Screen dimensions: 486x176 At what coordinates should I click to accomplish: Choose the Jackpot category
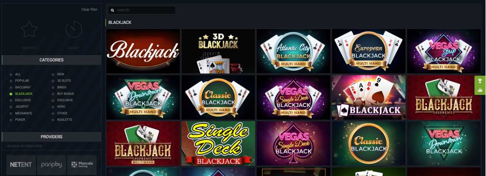point(22,107)
